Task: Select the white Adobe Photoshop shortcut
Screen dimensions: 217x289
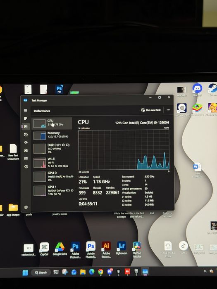Action: [91, 250]
